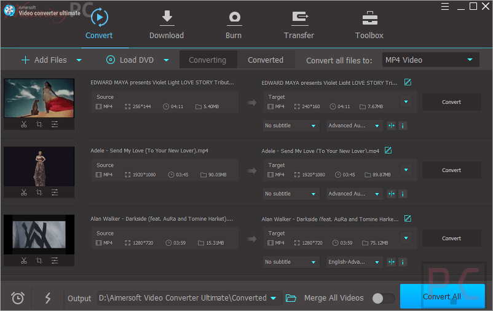Open the Download section
Image resolution: width=493 pixels, height=311 pixels.
[167, 25]
